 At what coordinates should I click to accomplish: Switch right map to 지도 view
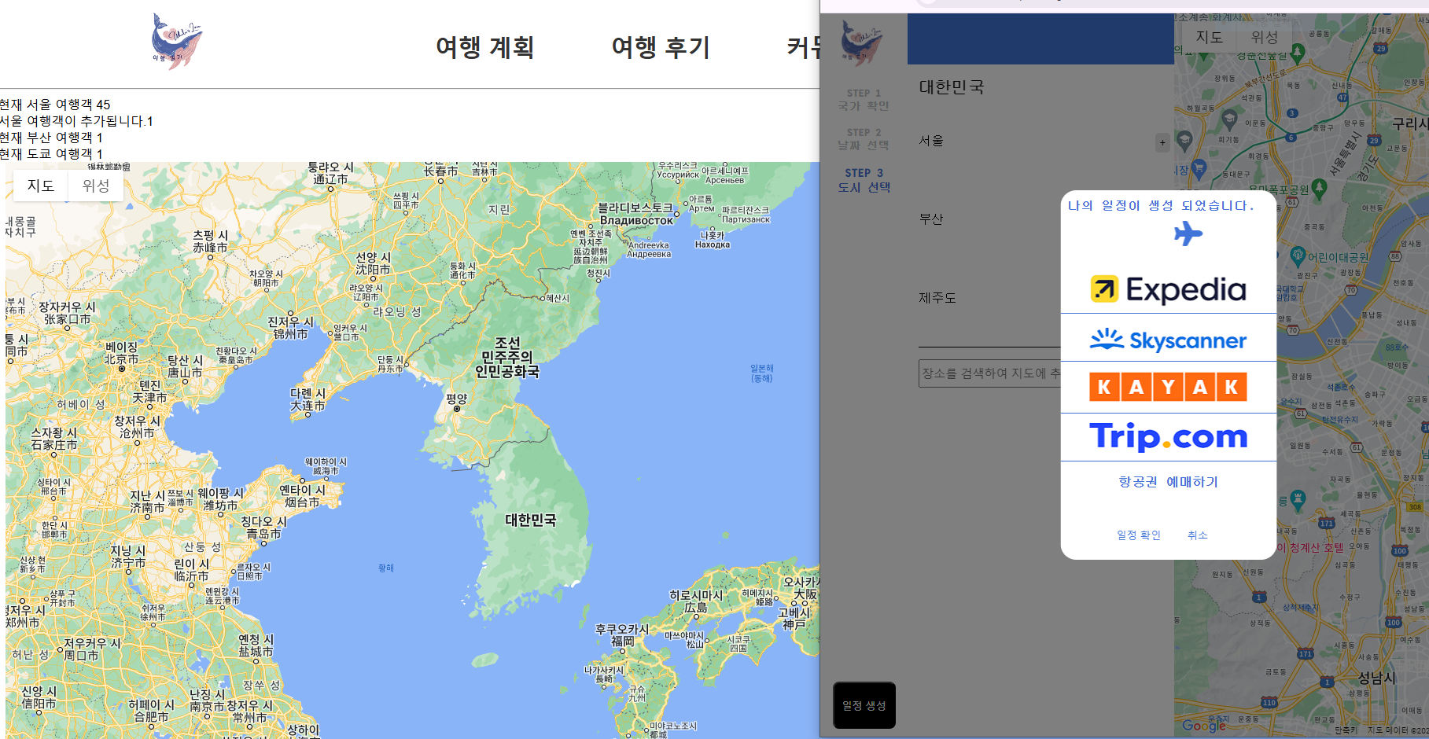(x=1210, y=37)
